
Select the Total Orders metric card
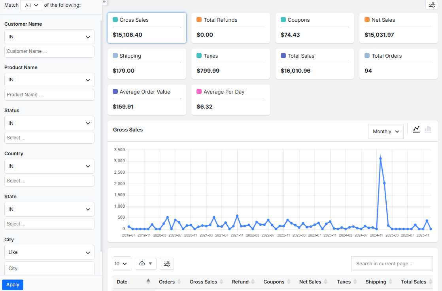pyautogui.click(x=399, y=64)
